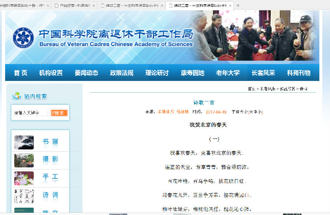Switch to the 作品欣赏 browser tab
The image size is (330, 215).
click(x=73, y=5)
